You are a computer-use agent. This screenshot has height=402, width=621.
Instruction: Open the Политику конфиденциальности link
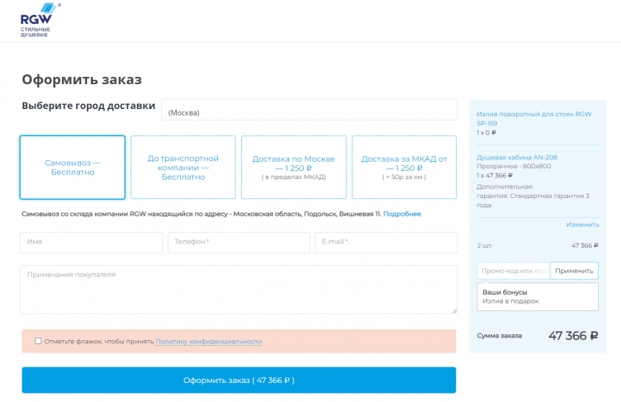coord(209,342)
